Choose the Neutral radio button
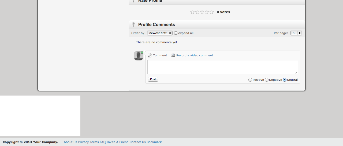The height and width of the screenshot is (146, 343). click(x=285, y=80)
